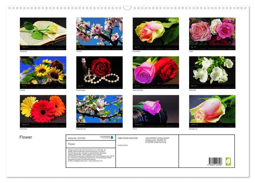The height and width of the screenshot is (183, 255).
Task: Click the Emotionen rose photo
Action: coord(155,33)
